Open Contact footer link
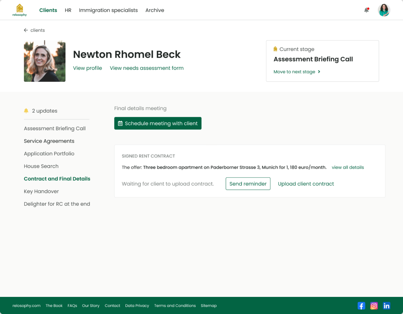The image size is (403, 314). click(x=113, y=306)
